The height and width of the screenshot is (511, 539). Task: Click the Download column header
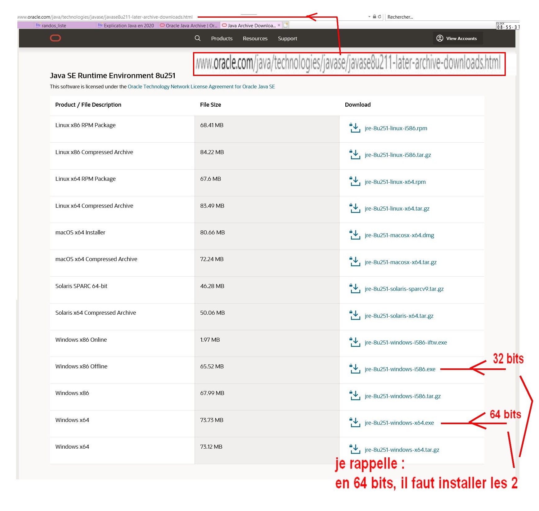357,104
